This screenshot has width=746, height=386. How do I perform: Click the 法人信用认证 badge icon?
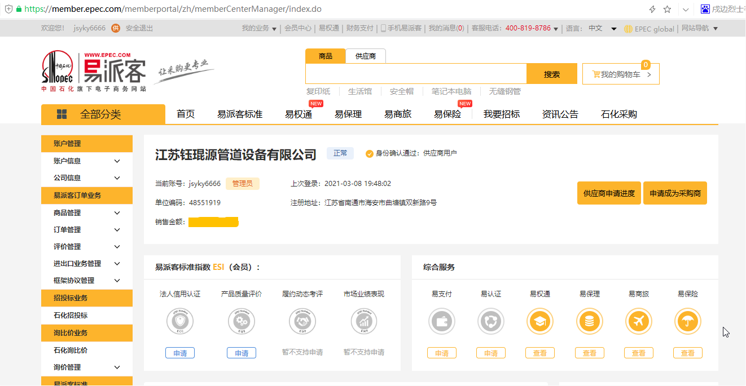click(x=180, y=321)
